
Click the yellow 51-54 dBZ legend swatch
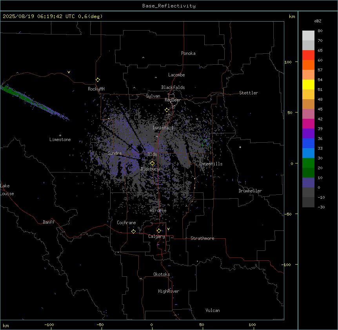point(308,84)
